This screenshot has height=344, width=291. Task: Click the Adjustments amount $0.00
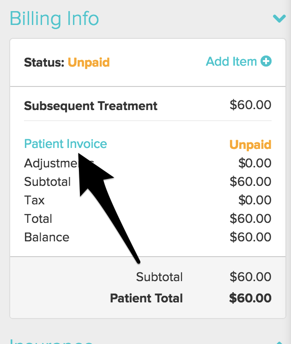[255, 163]
